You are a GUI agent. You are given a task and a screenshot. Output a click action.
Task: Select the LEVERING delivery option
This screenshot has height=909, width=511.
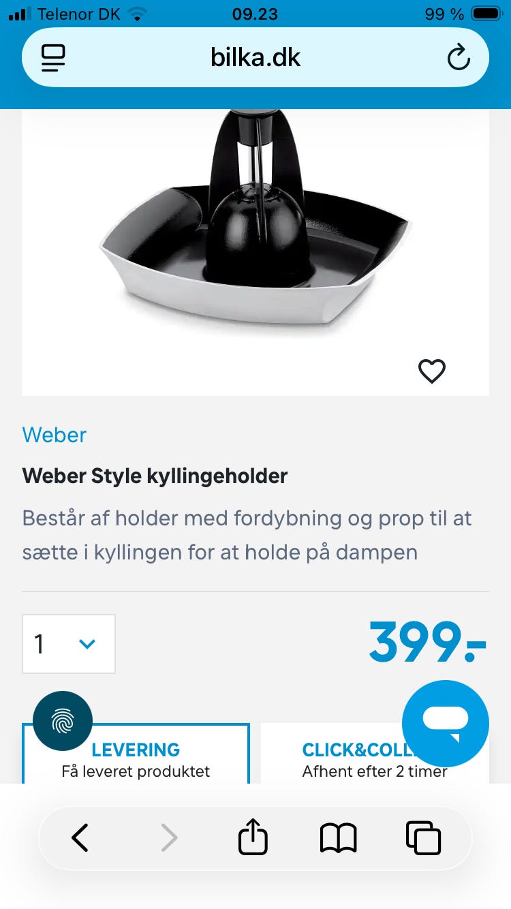pos(136,754)
